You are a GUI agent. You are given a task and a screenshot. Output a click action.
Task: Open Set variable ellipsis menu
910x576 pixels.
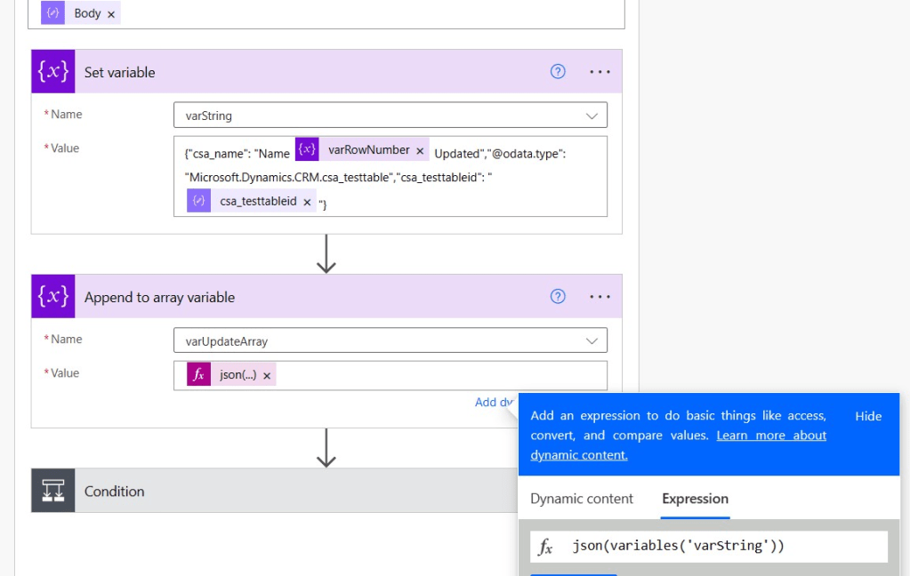pyautogui.click(x=600, y=72)
